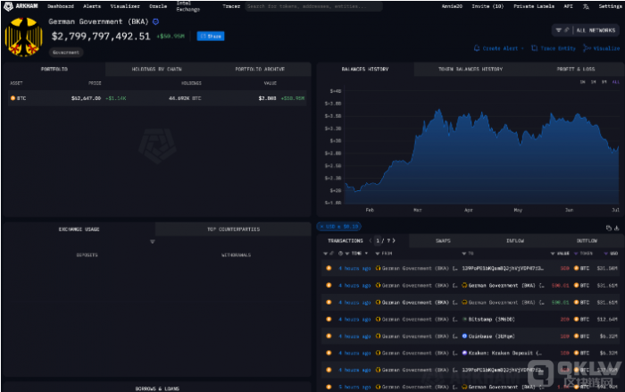Screen dimensions: 625x392
Task: Click the bitcoin chain icon on the Bitstamp transaction row
Action: coord(329,319)
